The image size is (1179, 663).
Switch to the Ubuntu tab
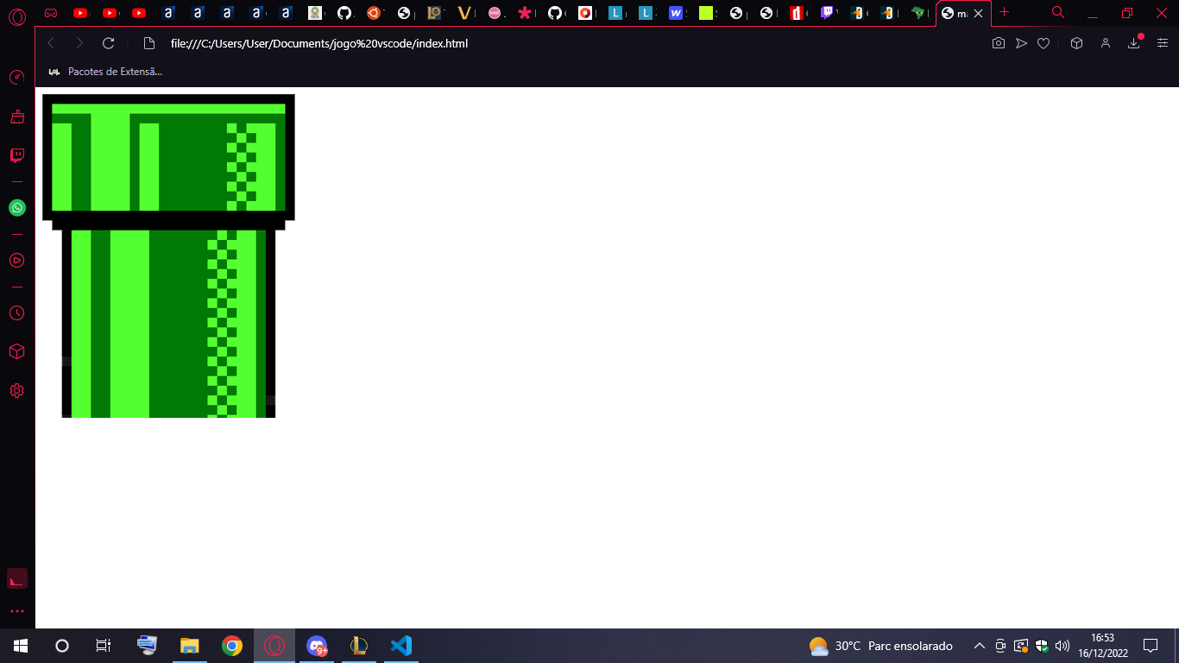[x=374, y=13]
